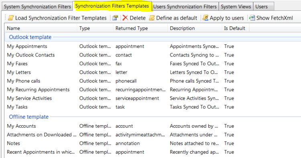Screen dimensions: 301x158
Task: Click the 'annotation' returned type cell
Action: (x=128, y=143)
